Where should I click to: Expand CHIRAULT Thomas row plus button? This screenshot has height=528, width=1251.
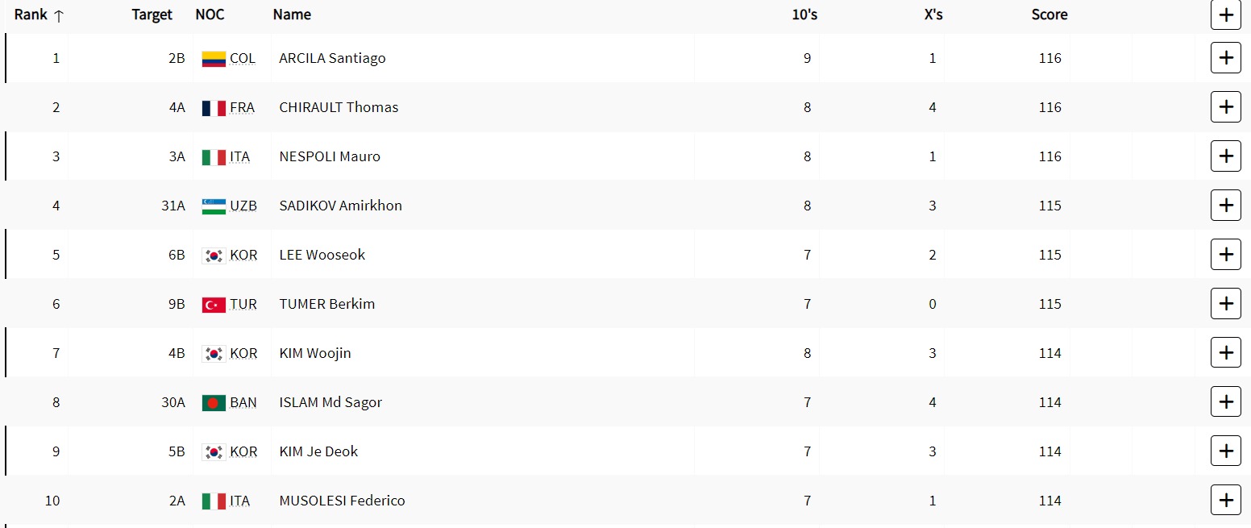point(1225,107)
